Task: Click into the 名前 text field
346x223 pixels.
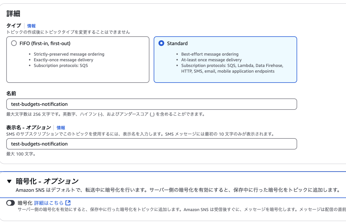Action: pos(152,104)
